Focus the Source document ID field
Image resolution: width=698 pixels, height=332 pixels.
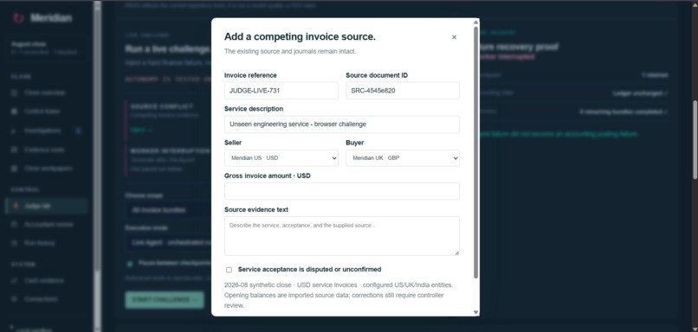coord(403,91)
